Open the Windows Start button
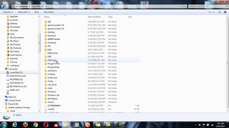Screen dimensions: 229x128 [4, 125]
